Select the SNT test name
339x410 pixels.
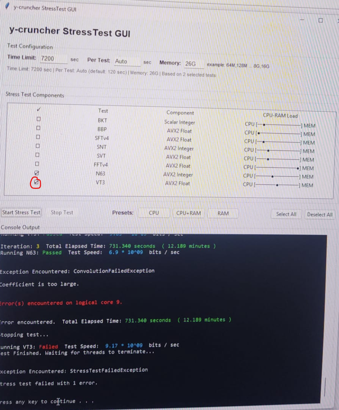101,147
